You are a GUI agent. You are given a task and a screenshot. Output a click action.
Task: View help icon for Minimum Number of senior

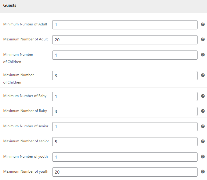click(x=203, y=126)
